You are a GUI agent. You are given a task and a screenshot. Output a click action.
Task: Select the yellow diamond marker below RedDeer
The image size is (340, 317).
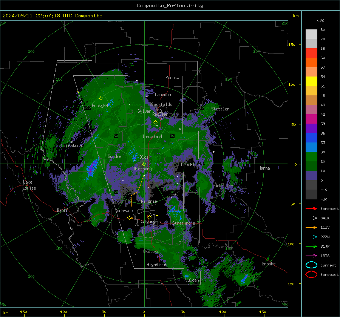tap(155, 123)
